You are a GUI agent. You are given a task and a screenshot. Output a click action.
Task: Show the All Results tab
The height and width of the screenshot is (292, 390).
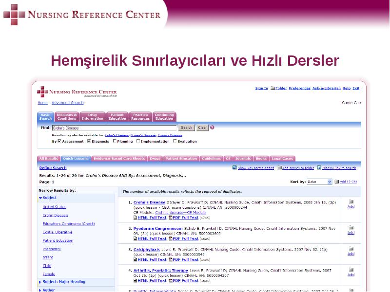click(x=49, y=159)
